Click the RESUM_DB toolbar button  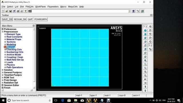[x=20, y=19]
